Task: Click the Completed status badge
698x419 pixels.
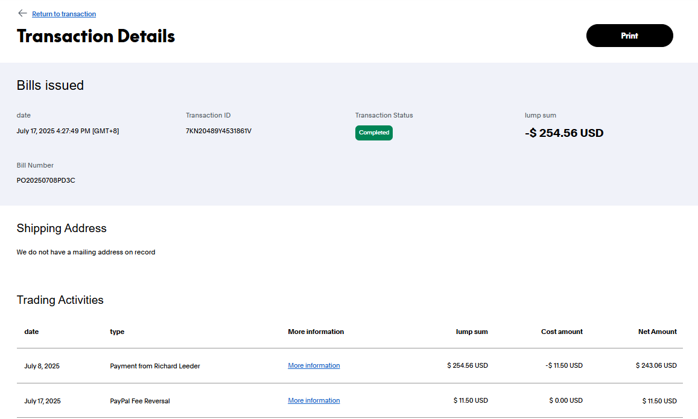Action: (373, 133)
